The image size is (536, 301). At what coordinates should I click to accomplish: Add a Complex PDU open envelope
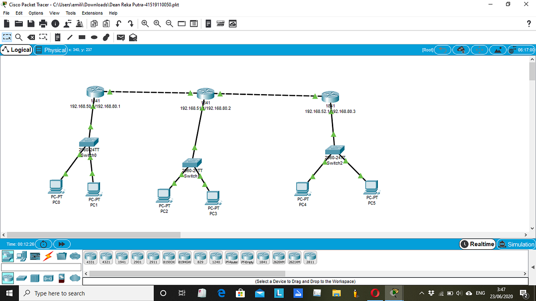point(133,37)
